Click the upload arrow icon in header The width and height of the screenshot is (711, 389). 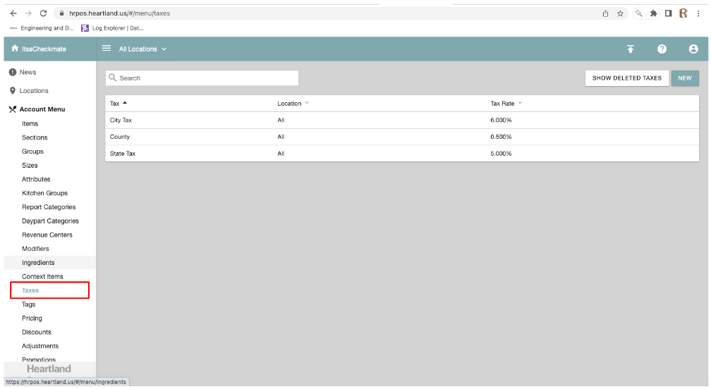pos(630,49)
